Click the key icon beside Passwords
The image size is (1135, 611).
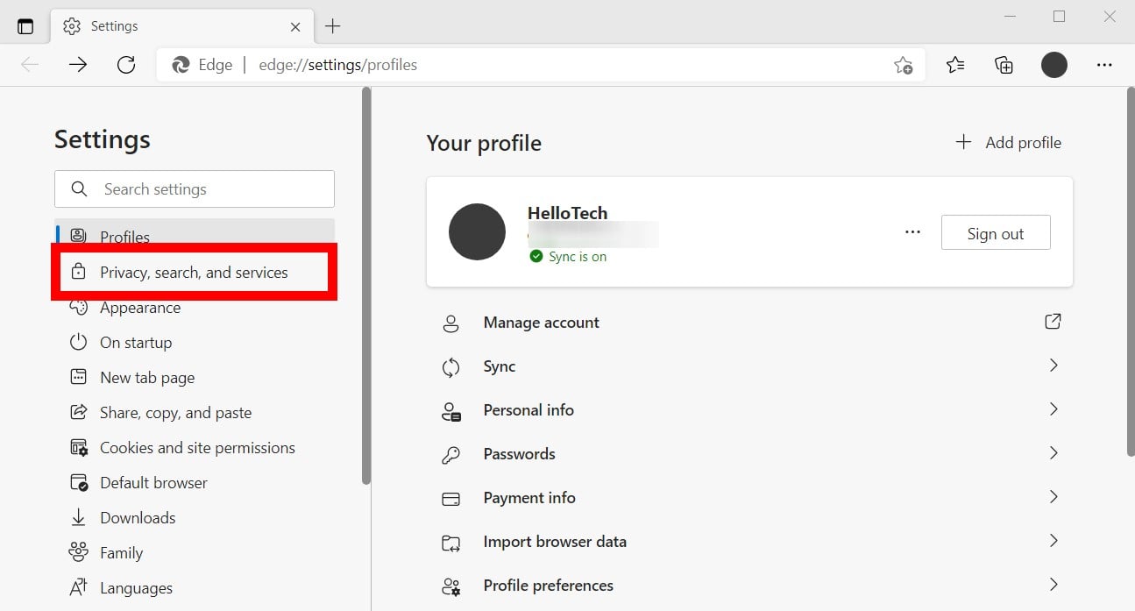click(451, 455)
